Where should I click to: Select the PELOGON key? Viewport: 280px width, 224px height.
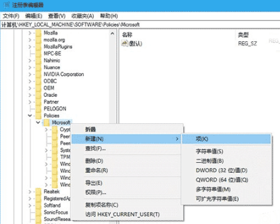pos(55,109)
